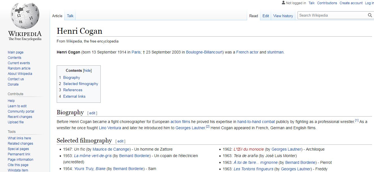Open the Boulogne-Billancourt link
The height and width of the screenshot is (172, 374).
(x=204, y=52)
